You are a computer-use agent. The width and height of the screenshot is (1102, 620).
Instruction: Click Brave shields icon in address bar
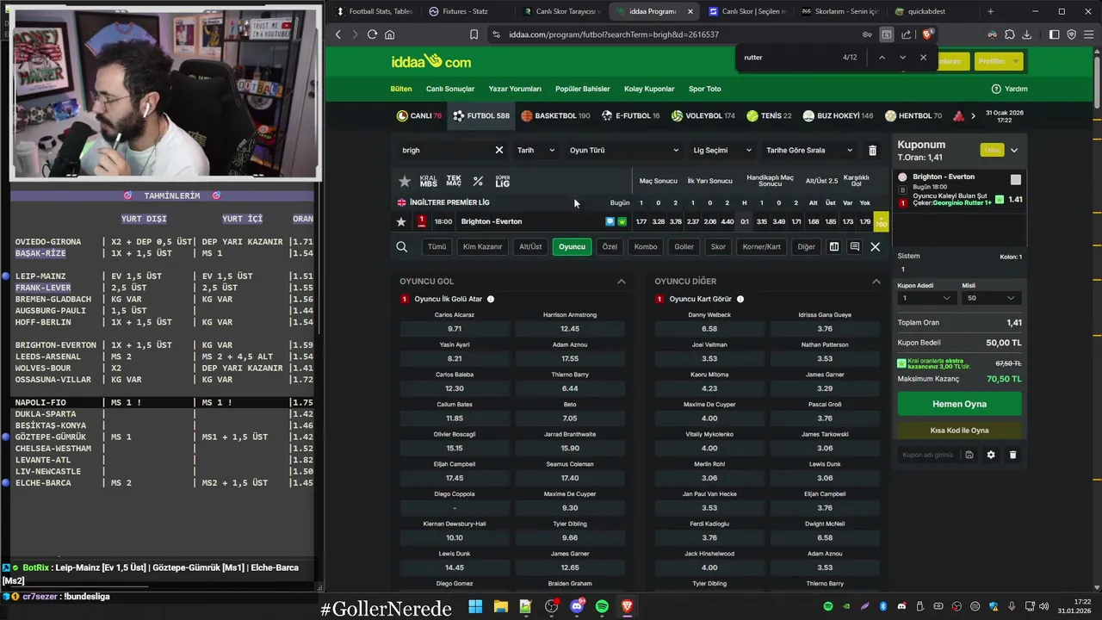click(926, 34)
